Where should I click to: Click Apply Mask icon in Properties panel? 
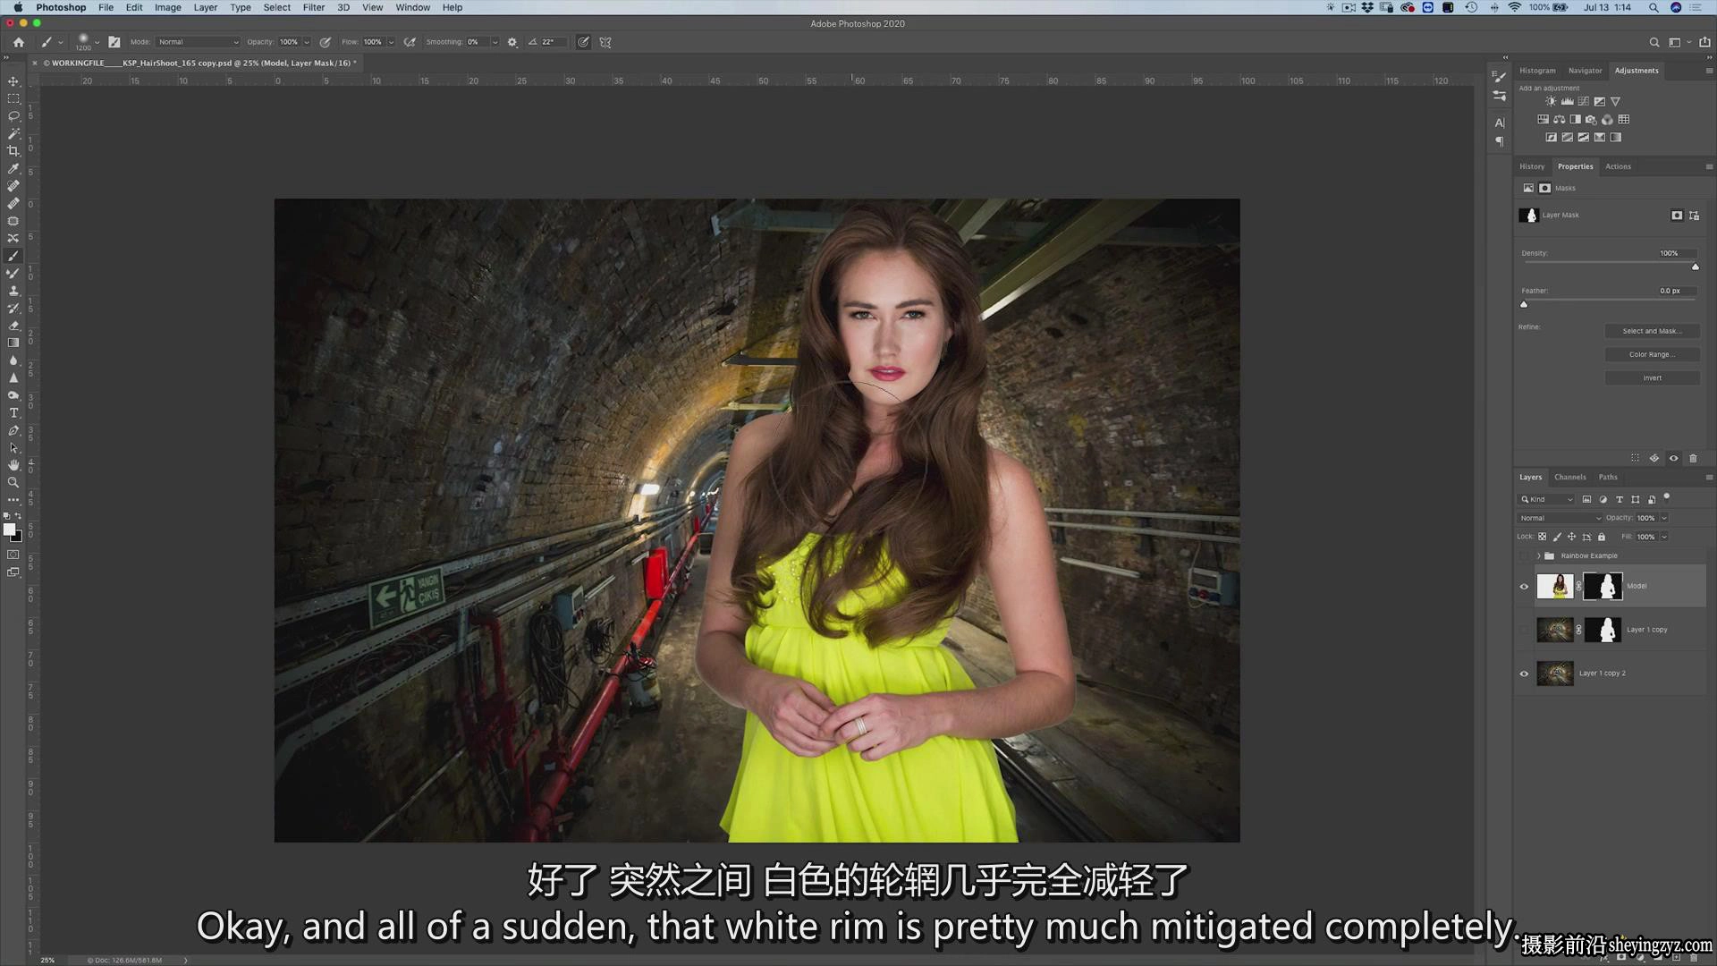(1654, 458)
